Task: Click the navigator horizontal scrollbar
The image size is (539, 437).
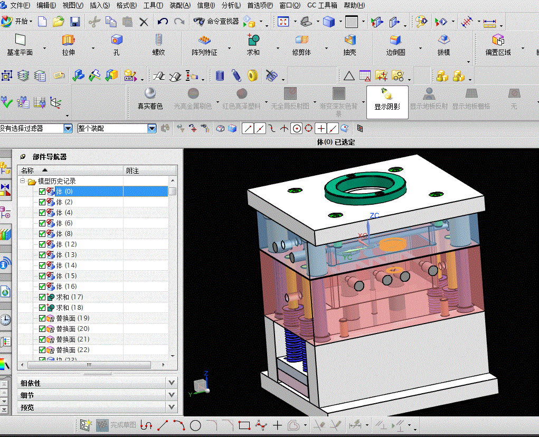Action: (89, 365)
